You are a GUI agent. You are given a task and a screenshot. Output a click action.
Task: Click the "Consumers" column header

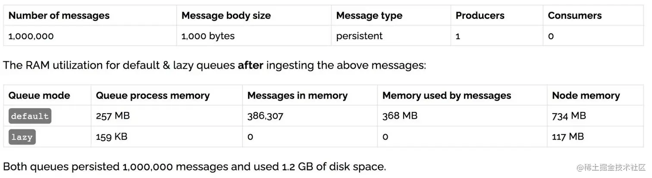574,16
